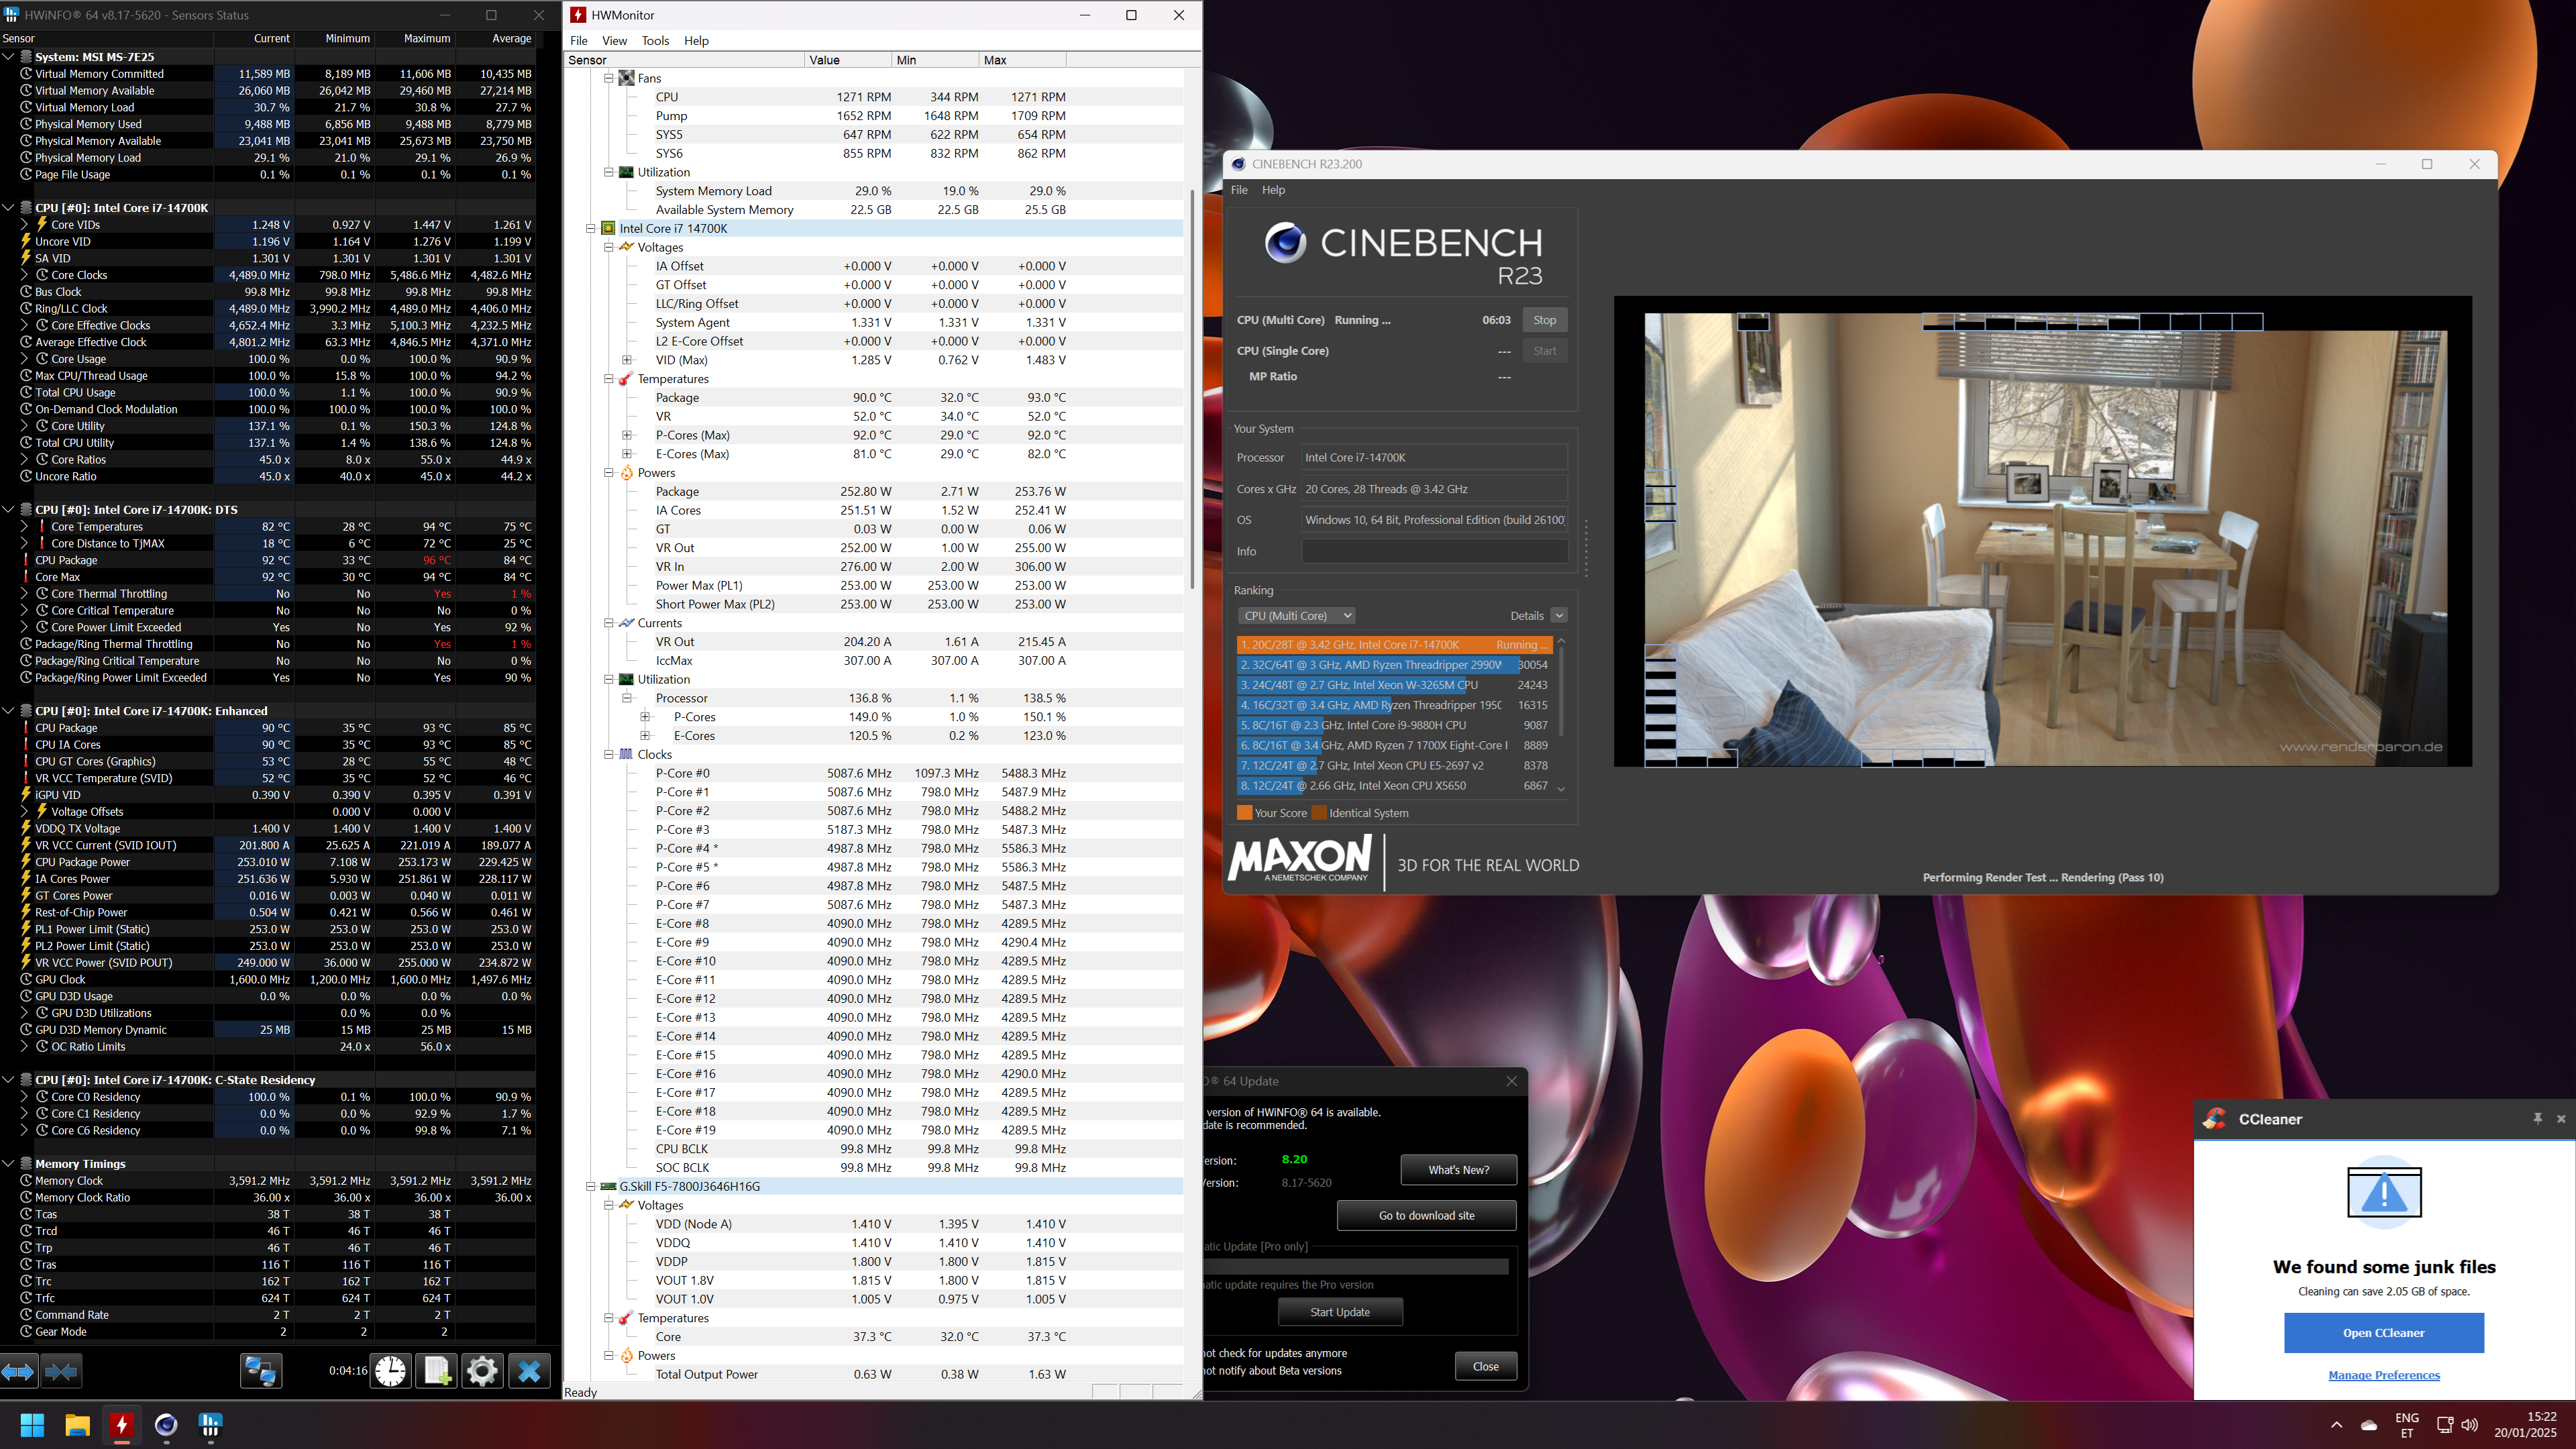
Task: Open HWiNFO remote network monitoring icon
Action: [261, 1371]
